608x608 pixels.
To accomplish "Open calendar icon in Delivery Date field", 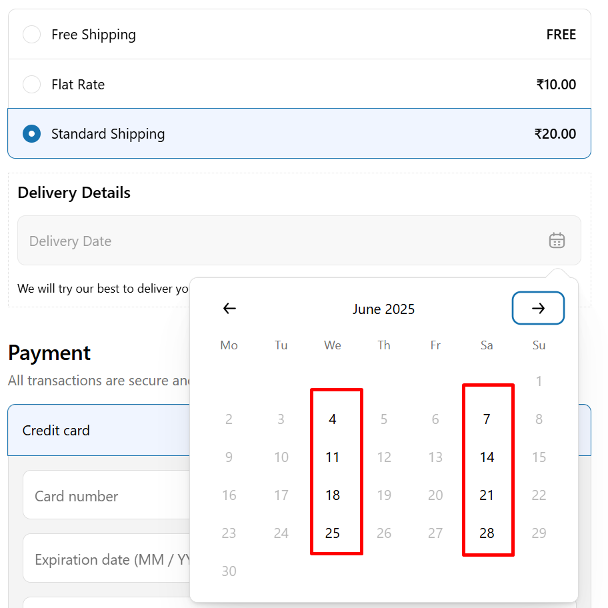I will coord(557,241).
